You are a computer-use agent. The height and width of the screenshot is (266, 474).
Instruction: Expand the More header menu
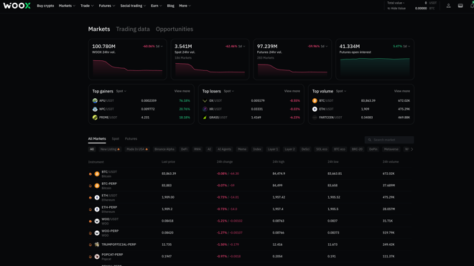click(185, 6)
